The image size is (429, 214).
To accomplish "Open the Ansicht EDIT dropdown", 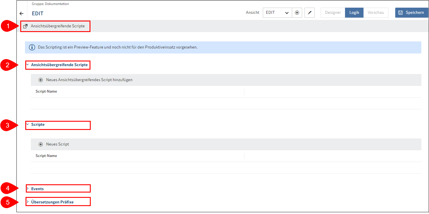I will point(277,13).
